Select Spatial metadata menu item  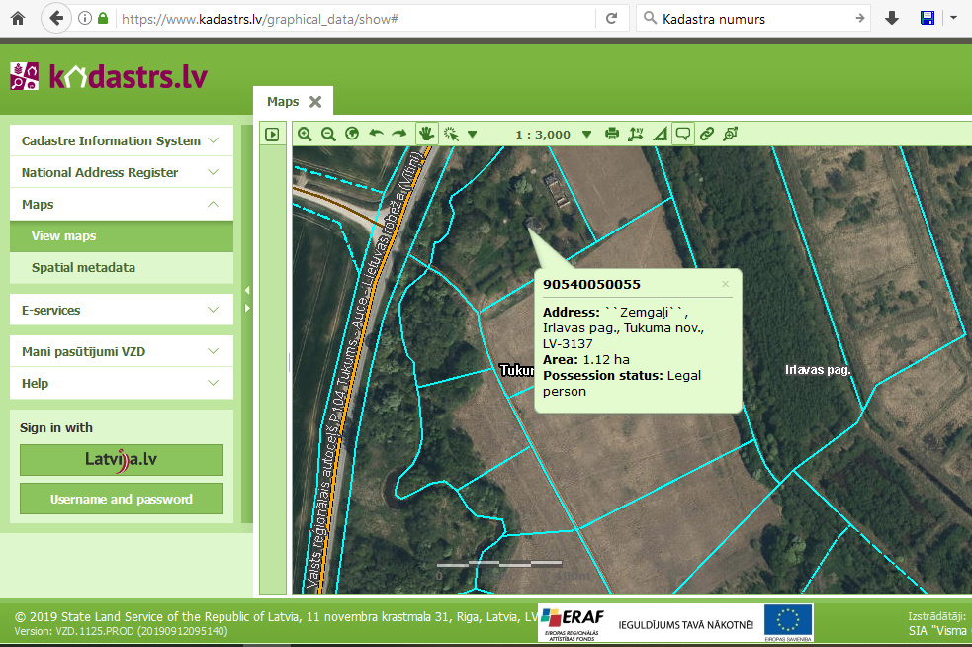click(x=83, y=268)
